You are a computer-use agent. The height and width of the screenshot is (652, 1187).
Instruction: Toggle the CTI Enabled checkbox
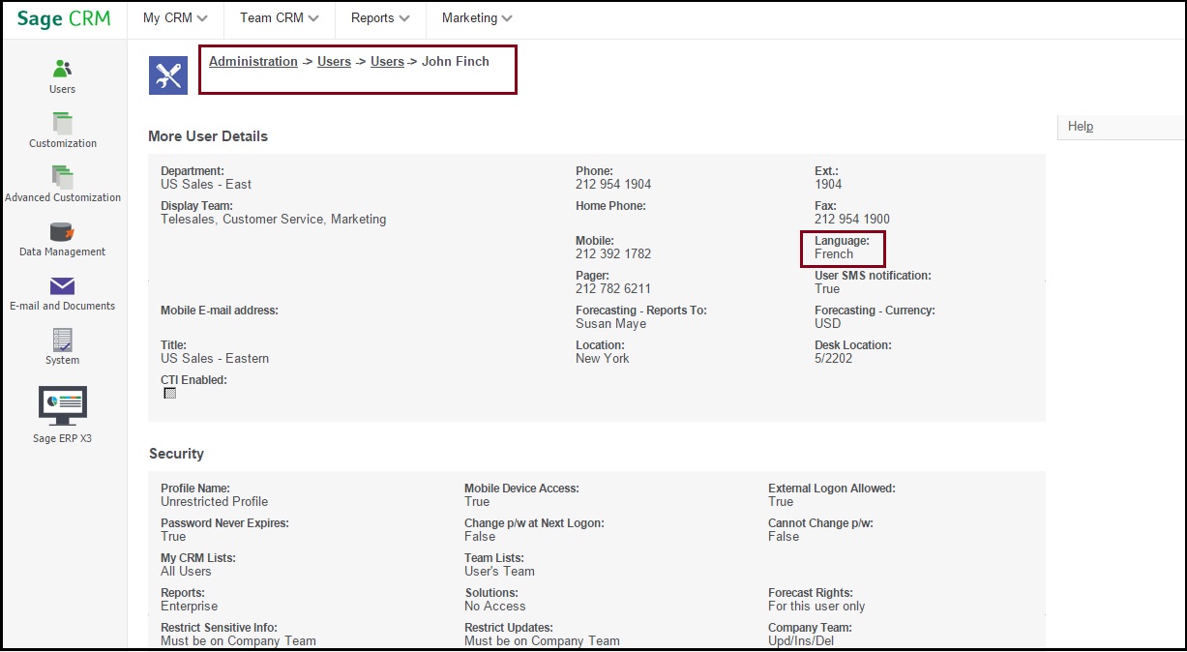point(170,394)
